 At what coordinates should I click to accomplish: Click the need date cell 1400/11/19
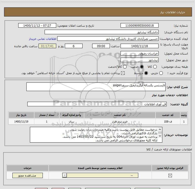(21, 122)
